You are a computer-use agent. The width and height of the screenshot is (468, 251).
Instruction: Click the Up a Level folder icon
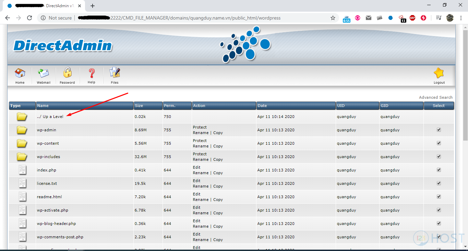[22, 117]
